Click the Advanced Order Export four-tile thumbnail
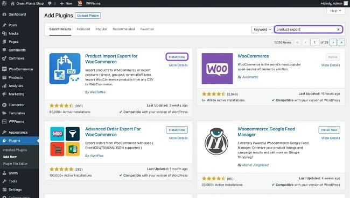Image resolution: width=350 pixels, height=198 pixels. pos(65,142)
